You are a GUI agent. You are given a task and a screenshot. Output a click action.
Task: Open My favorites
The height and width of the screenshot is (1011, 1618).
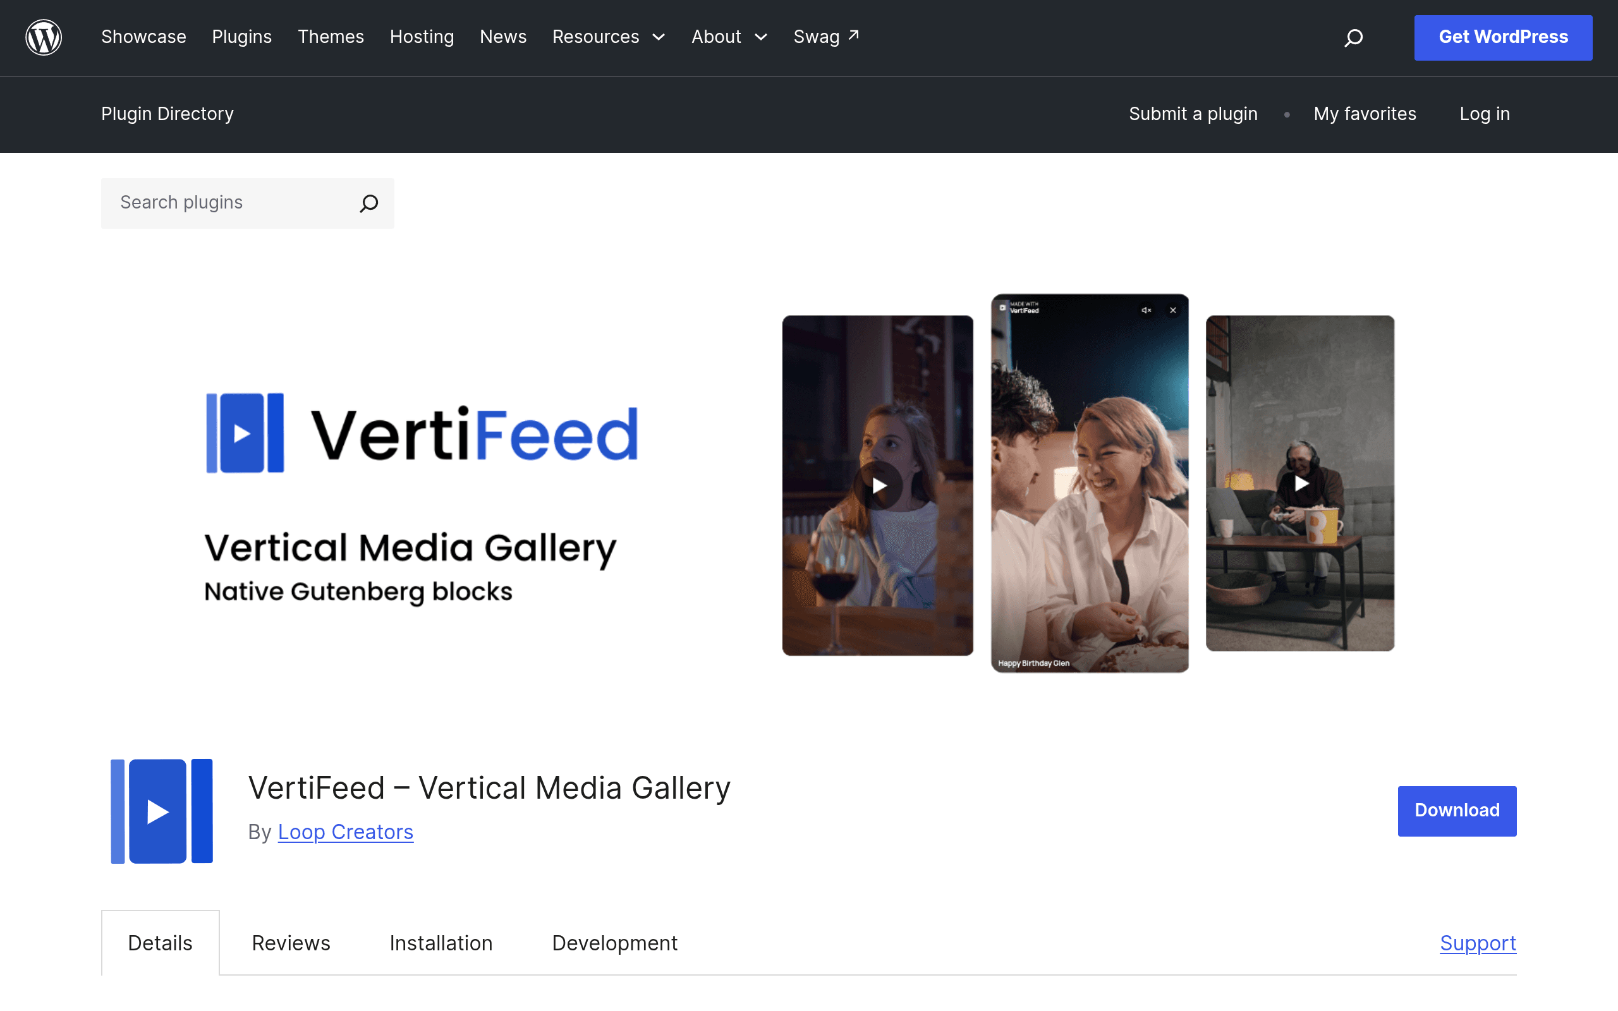tap(1365, 114)
